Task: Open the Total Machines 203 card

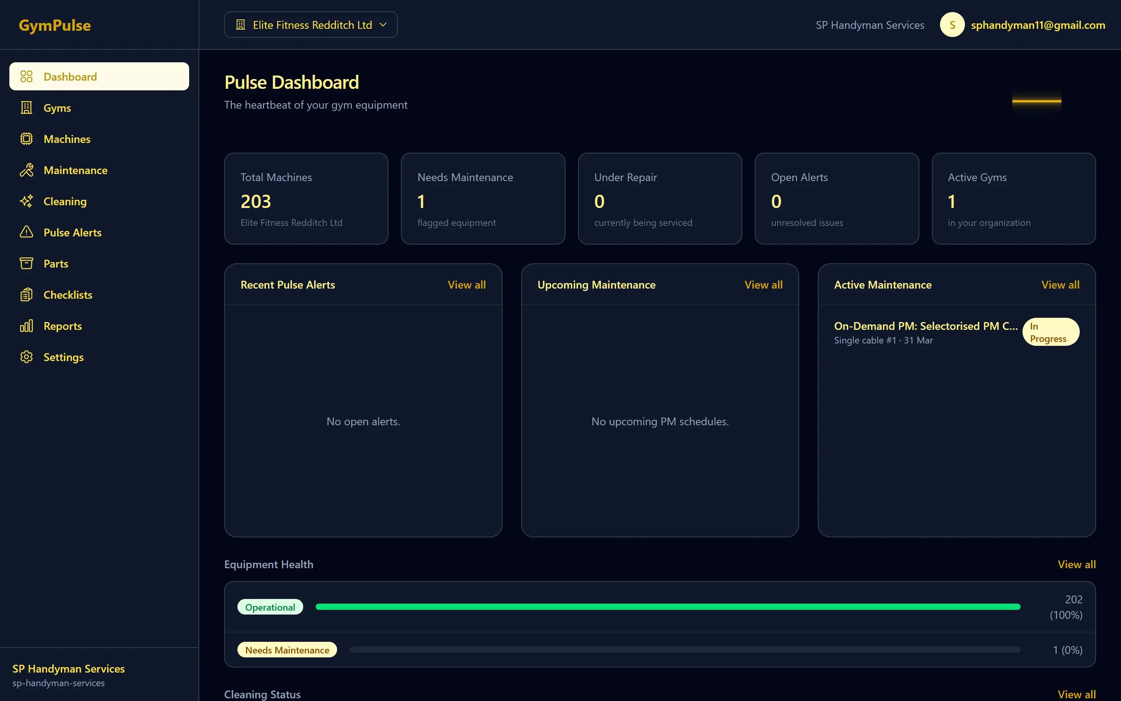Action: click(306, 199)
